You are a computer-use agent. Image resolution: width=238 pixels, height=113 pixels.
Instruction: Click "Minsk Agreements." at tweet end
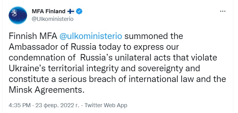click(46, 90)
